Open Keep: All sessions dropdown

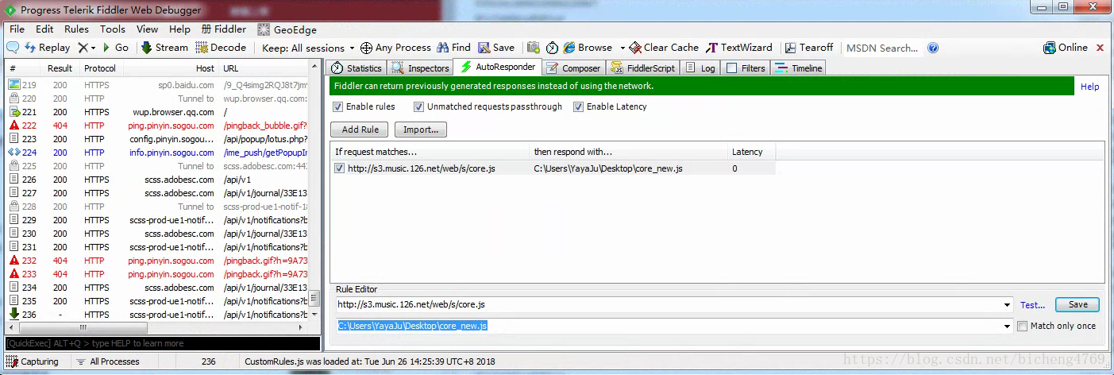point(308,48)
